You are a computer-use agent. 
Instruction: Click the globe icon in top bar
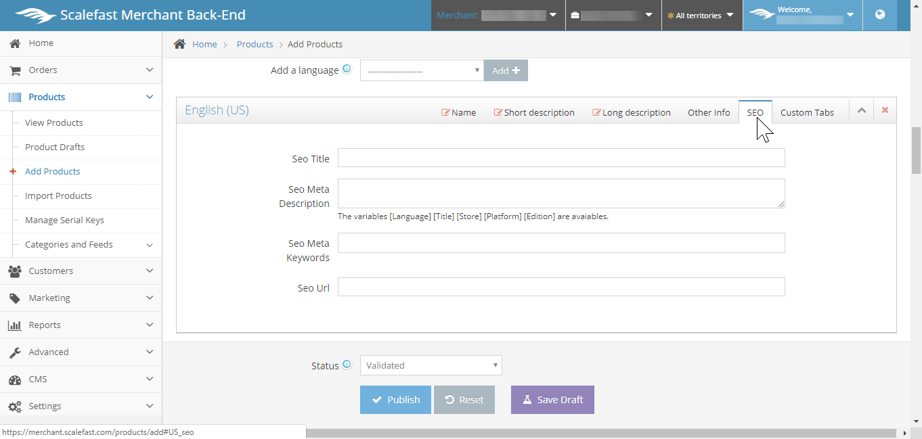coord(880,15)
